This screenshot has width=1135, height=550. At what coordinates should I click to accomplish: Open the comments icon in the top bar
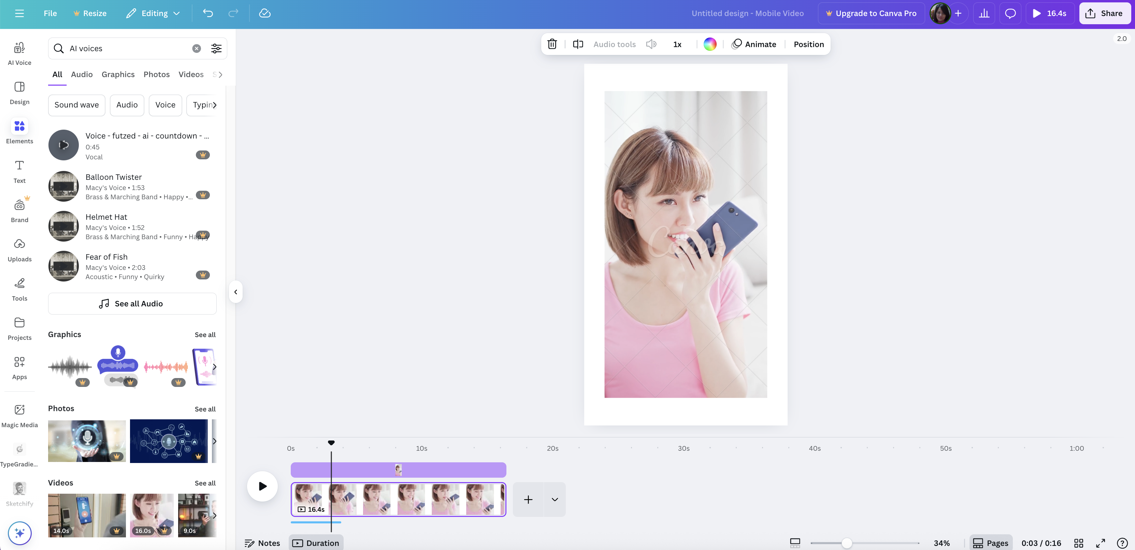[1010, 13]
